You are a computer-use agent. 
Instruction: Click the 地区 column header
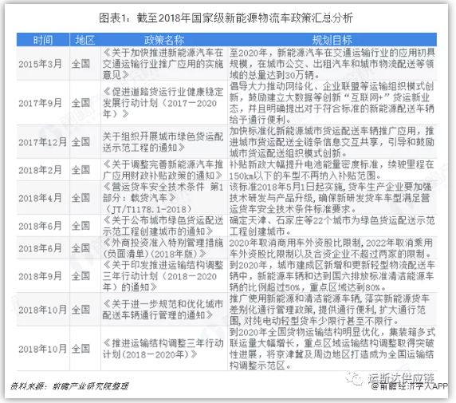[85, 40]
